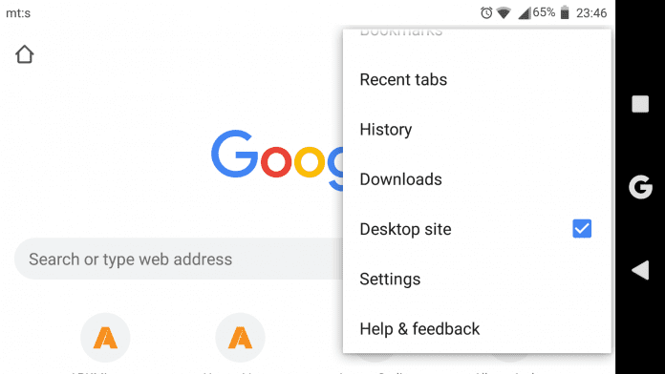Go back using the triangle navigation button
Viewport: 665px width, 374px height.
pyautogui.click(x=640, y=270)
